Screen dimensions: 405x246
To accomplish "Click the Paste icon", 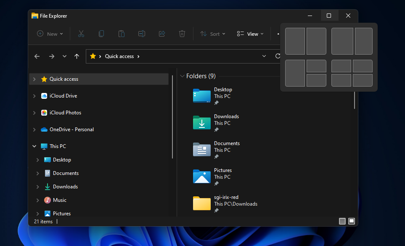I will 121,34.
